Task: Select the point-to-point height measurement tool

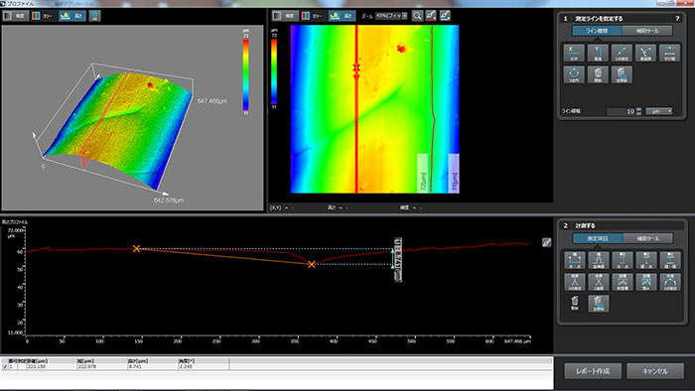Action: (x=623, y=260)
